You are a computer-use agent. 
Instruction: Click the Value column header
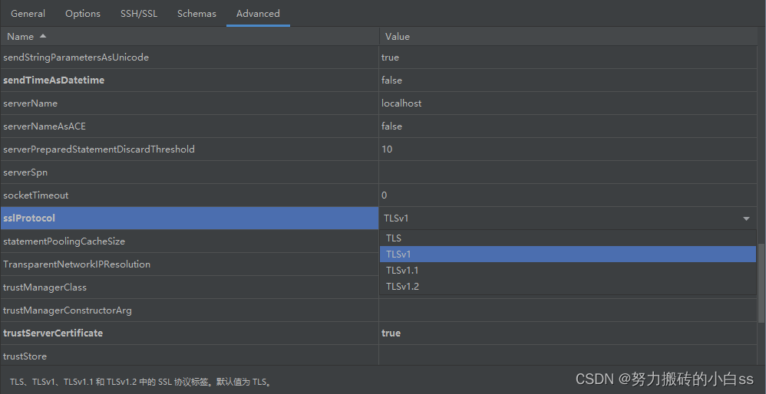(568, 37)
